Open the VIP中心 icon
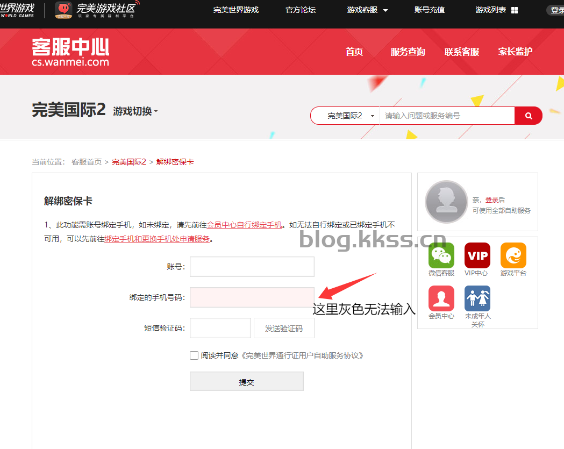 [x=477, y=255]
